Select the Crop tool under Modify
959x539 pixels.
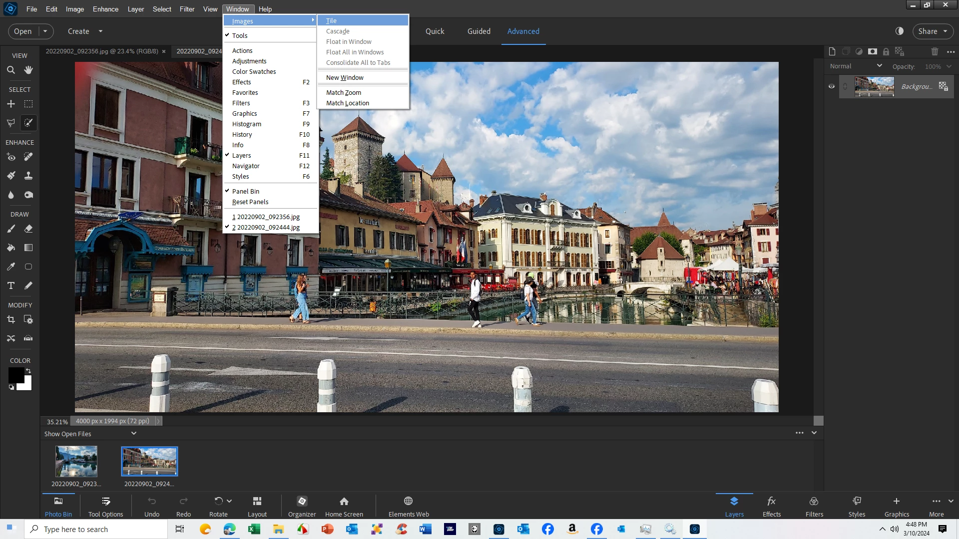pyautogui.click(x=10, y=319)
